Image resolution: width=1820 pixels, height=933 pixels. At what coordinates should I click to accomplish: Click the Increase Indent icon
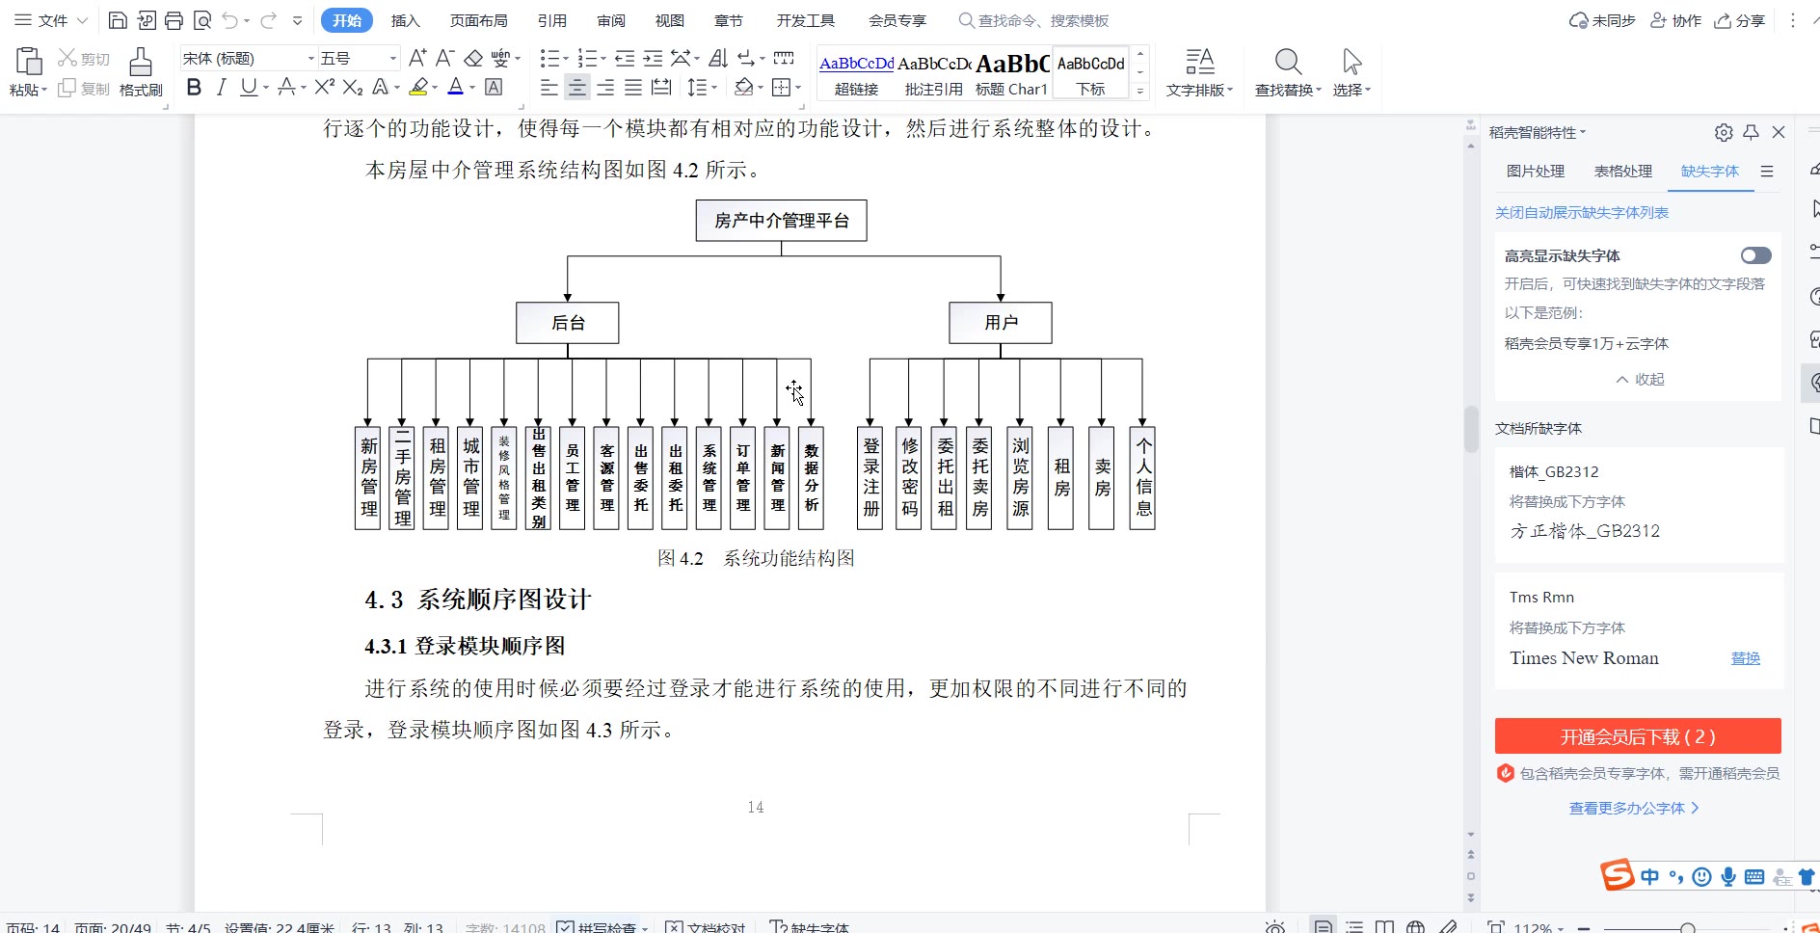pos(653,58)
